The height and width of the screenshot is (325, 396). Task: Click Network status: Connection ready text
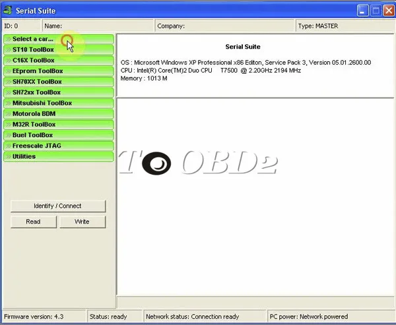(193, 316)
